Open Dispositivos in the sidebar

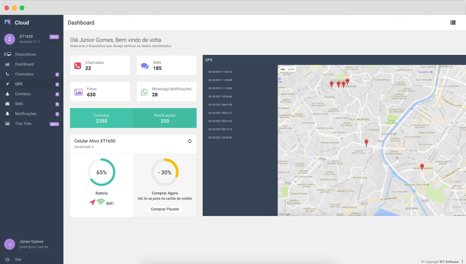coord(25,54)
